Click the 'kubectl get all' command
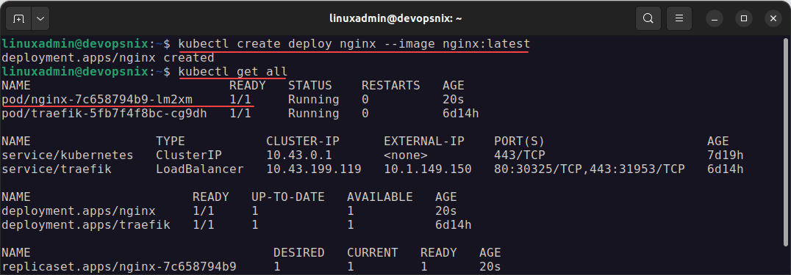This screenshot has width=791, height=275. (x=232, y=72)
